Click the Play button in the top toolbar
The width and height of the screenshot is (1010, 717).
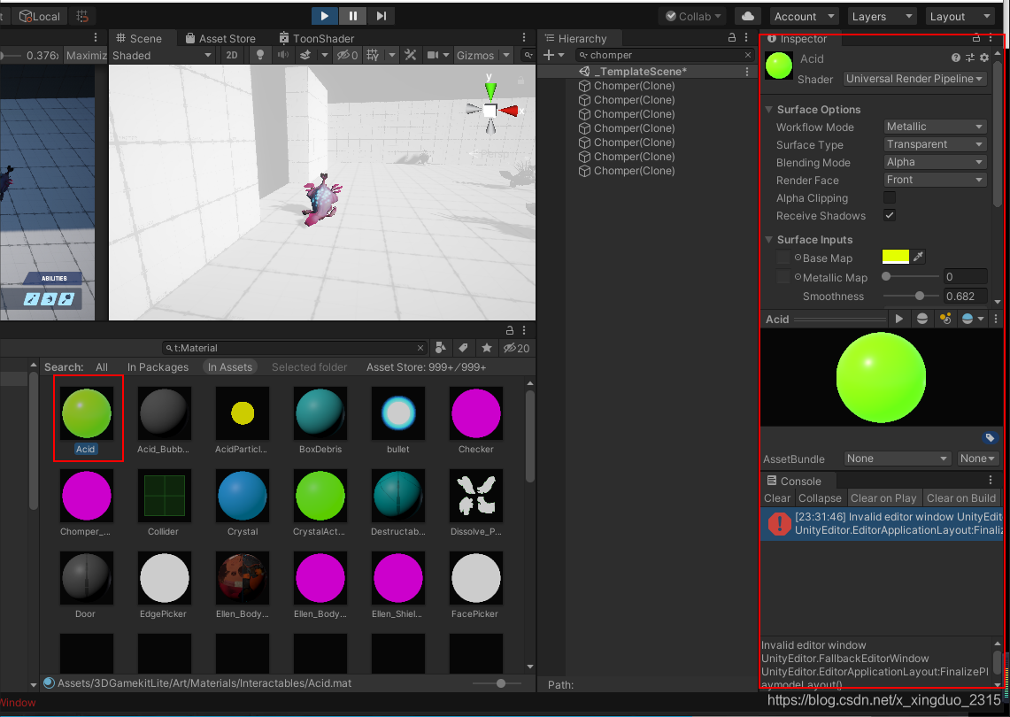tap(325, 15)
